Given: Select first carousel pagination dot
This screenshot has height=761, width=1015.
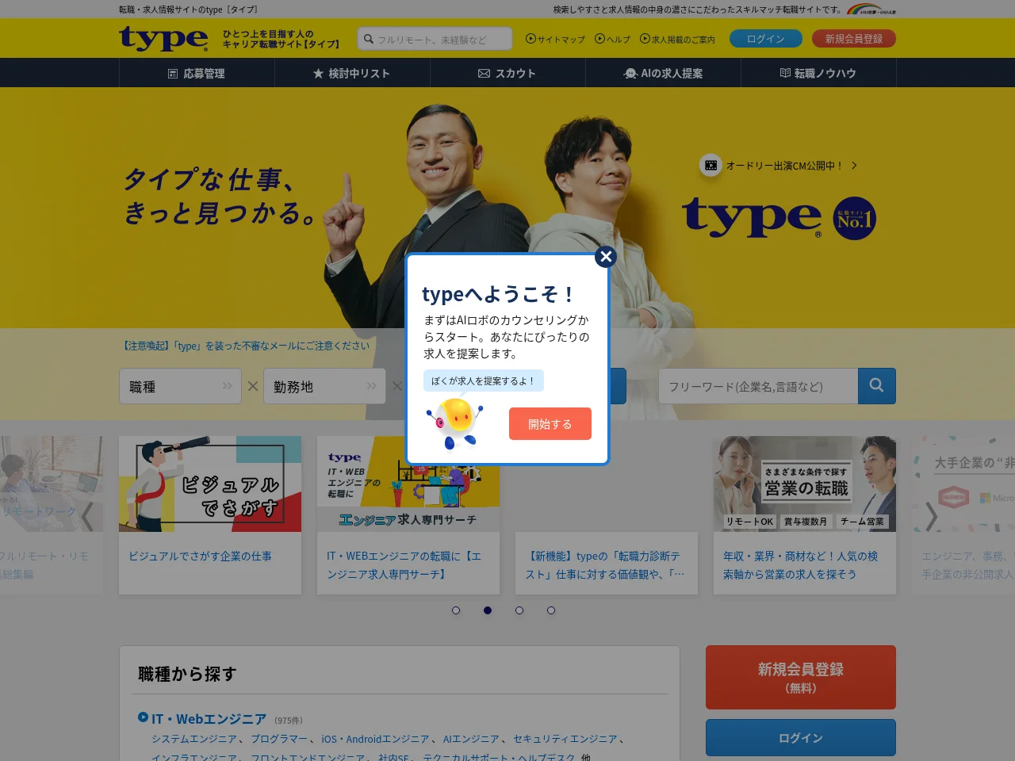Looking at the screenshot, I should (x=456, y=610).
